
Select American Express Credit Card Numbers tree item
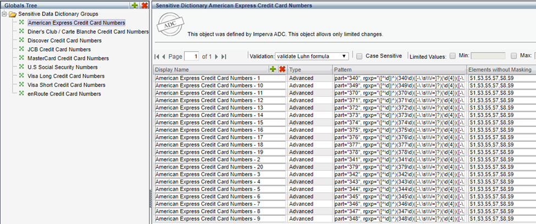tap(76, 23)
